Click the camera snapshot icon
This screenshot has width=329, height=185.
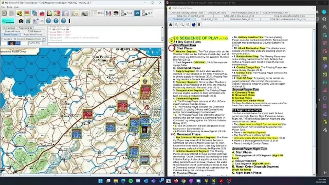click(21, 21)
